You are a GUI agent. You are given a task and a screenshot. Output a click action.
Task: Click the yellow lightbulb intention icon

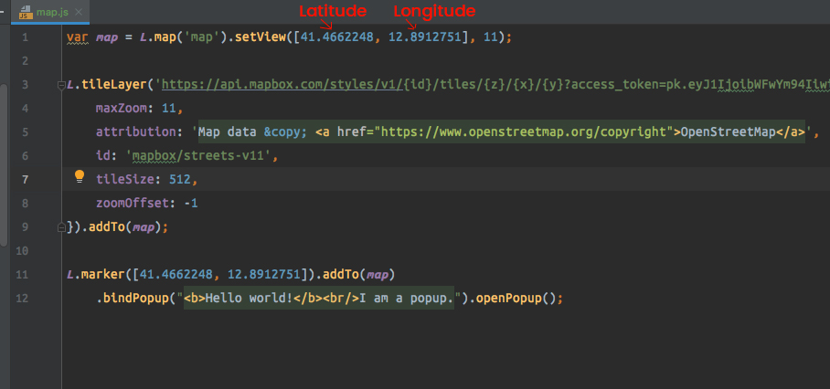click(x=80, y=176)
